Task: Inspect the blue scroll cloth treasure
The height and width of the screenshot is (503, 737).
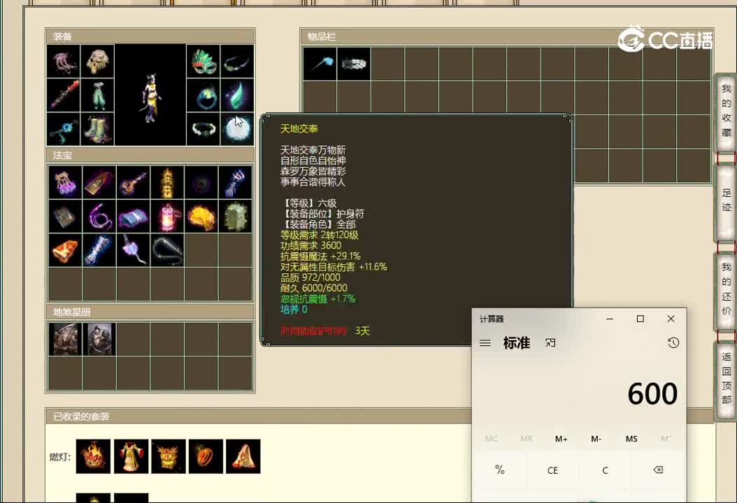Action: tap(133, 216)
